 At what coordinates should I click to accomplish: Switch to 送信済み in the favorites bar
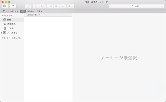coord(31,11)
